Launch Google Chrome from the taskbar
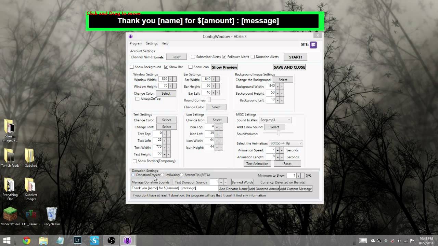Screen dimensions: 438x246 tap(26, 241)
